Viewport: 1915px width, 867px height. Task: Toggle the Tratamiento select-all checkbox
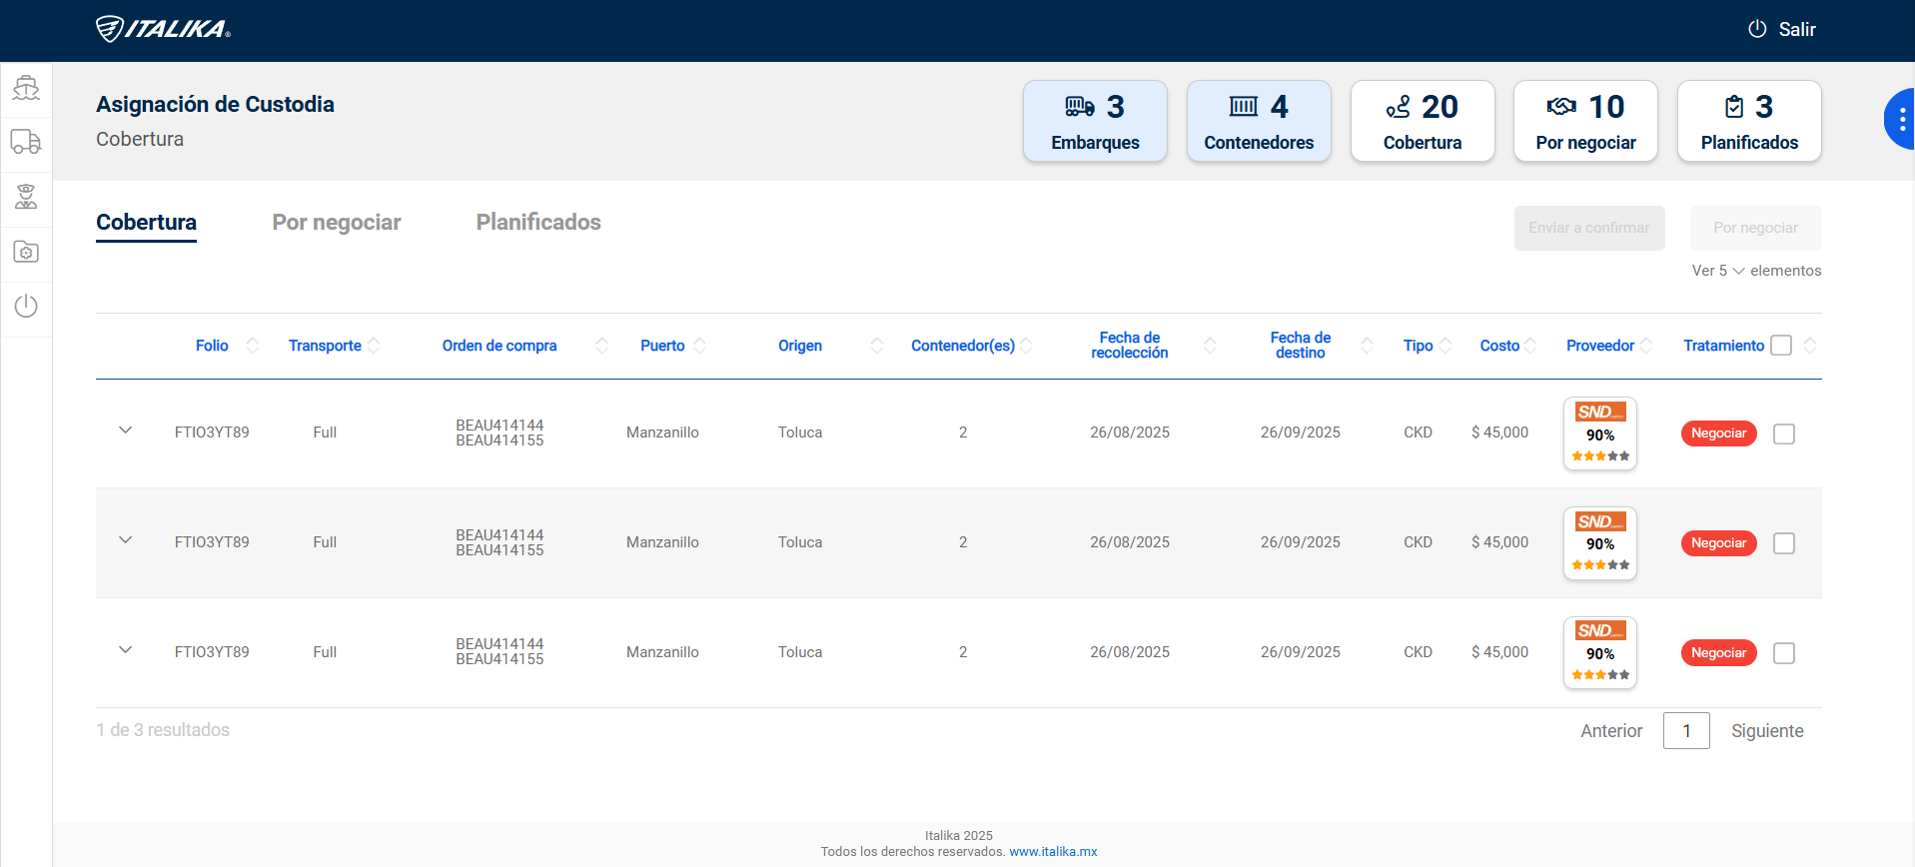(x=1780, y=346)
